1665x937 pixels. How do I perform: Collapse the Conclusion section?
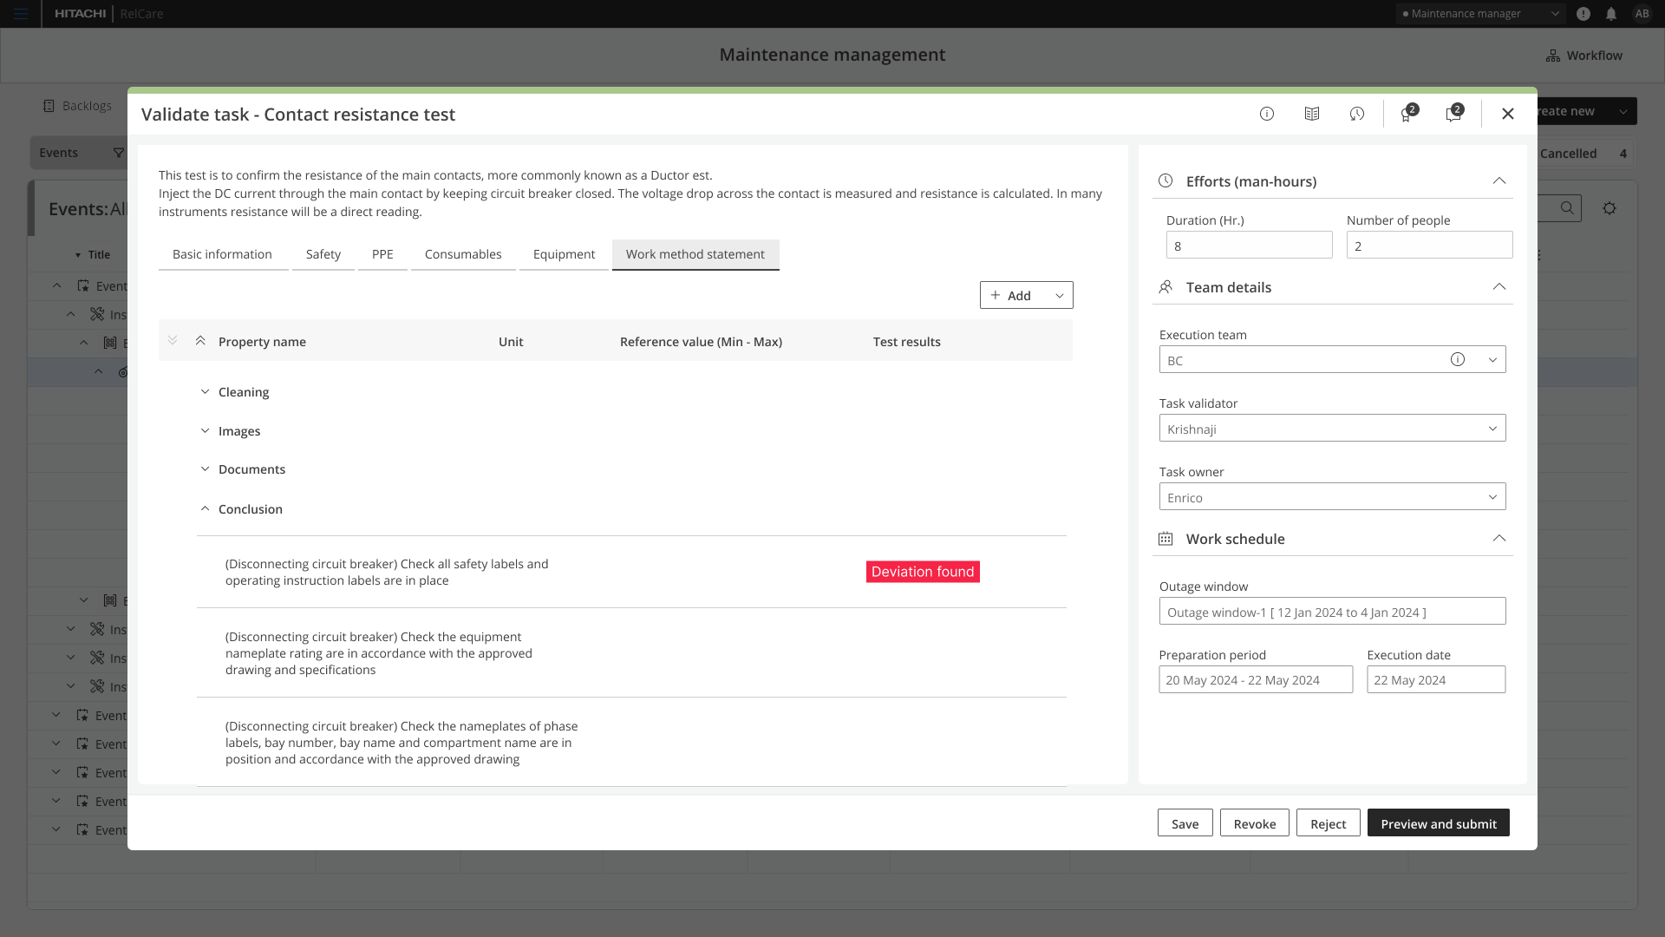(206, 509)
